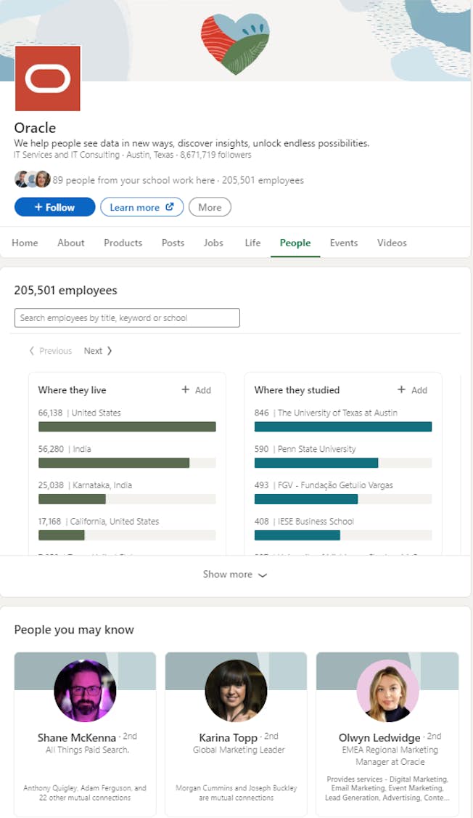Click the school alumni profile photos cluster

coord(33,179)
